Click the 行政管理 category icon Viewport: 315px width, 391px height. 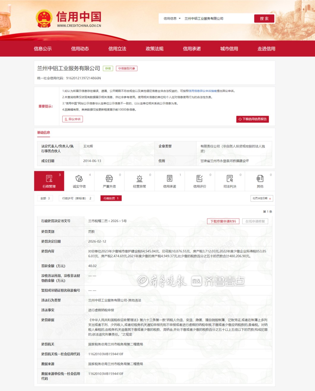coord(49,178)
